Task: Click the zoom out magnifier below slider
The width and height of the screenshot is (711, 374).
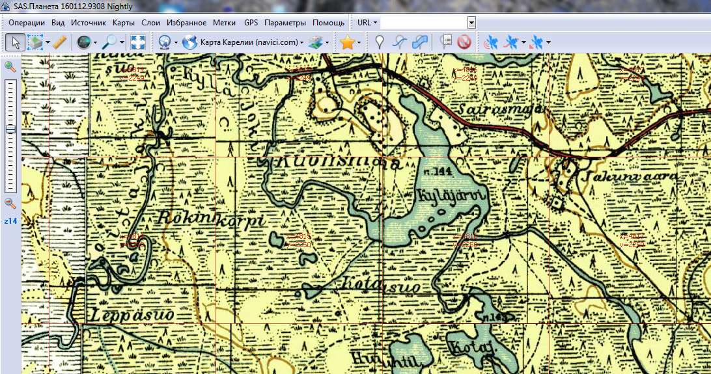Action: [10, 203]
